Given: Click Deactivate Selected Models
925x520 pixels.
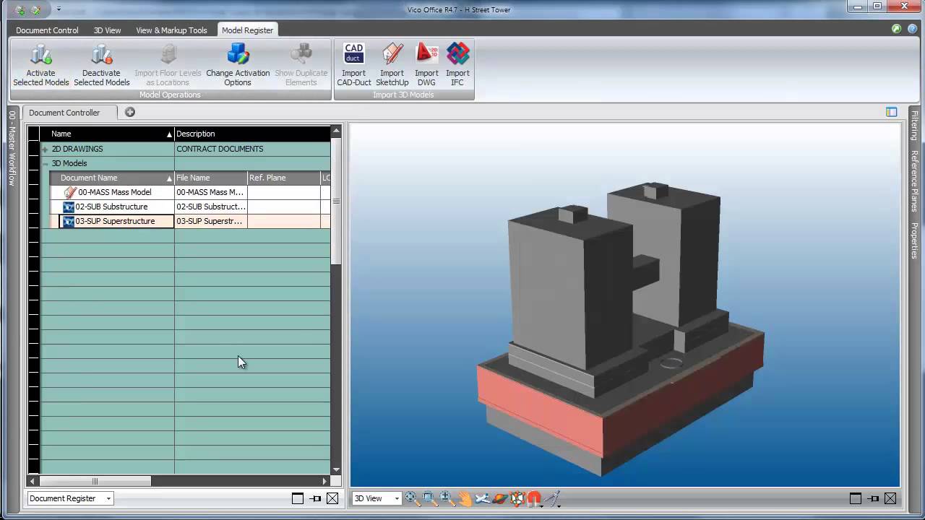Looking at the screenshot, I should [102, 65].
